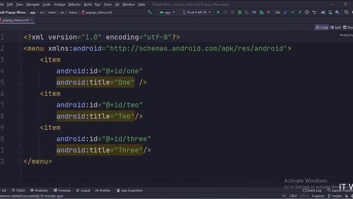
Task: Open the Refactor menu
Action: pyautogui.click(x=74, y=4)
